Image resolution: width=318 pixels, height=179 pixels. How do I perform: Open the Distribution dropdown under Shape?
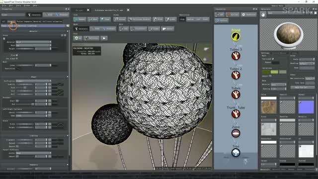point(33,81)
